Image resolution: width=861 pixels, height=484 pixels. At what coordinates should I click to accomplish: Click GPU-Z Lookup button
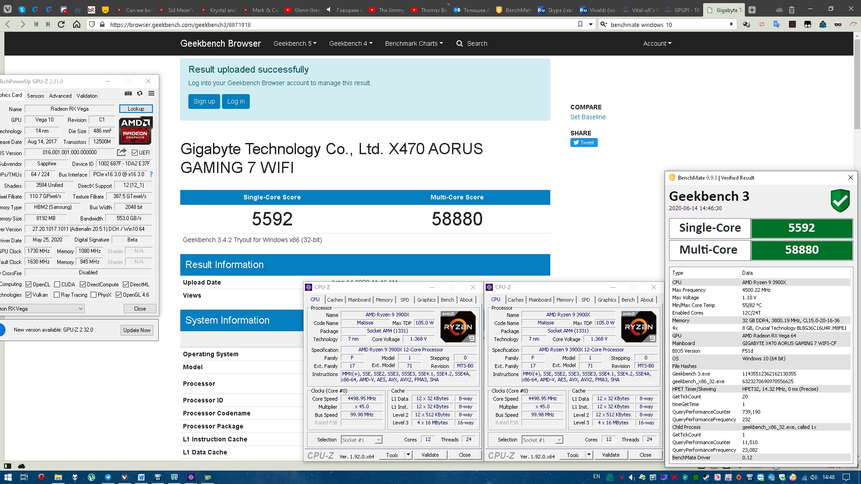[x=136, y=108]
